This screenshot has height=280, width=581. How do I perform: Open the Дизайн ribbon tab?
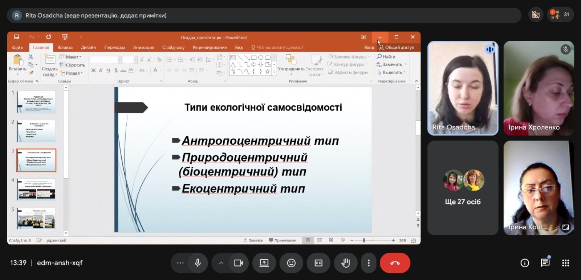click(88, 48)
